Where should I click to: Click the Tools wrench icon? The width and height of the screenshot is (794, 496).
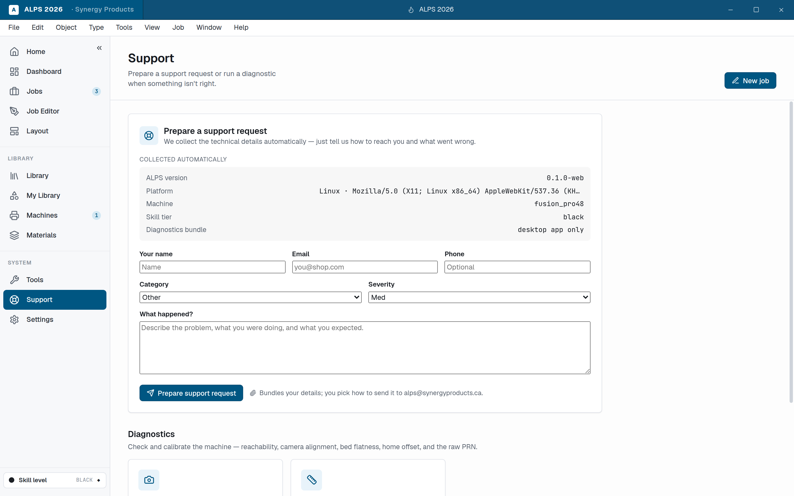(14, 280)
